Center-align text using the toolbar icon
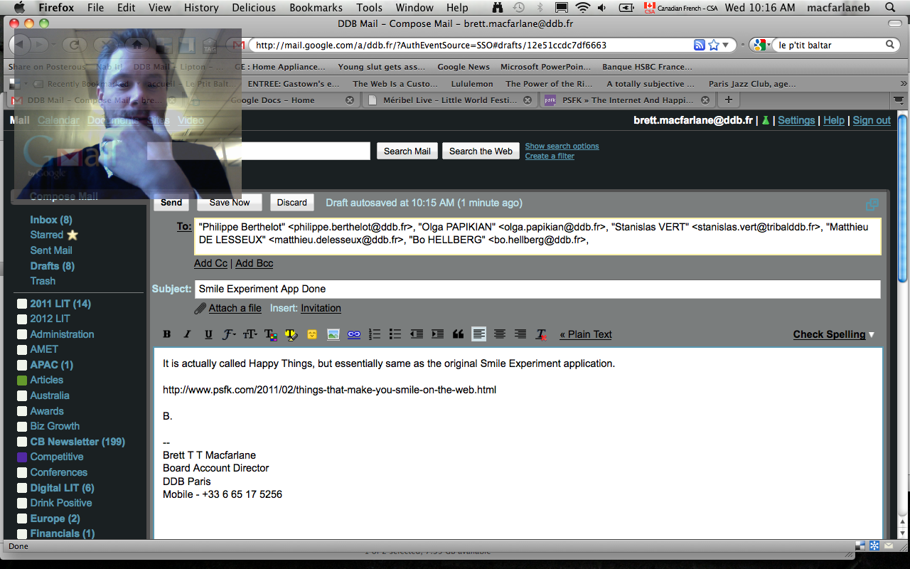Viewport: 910px width, 569px height. coord(500,334)
